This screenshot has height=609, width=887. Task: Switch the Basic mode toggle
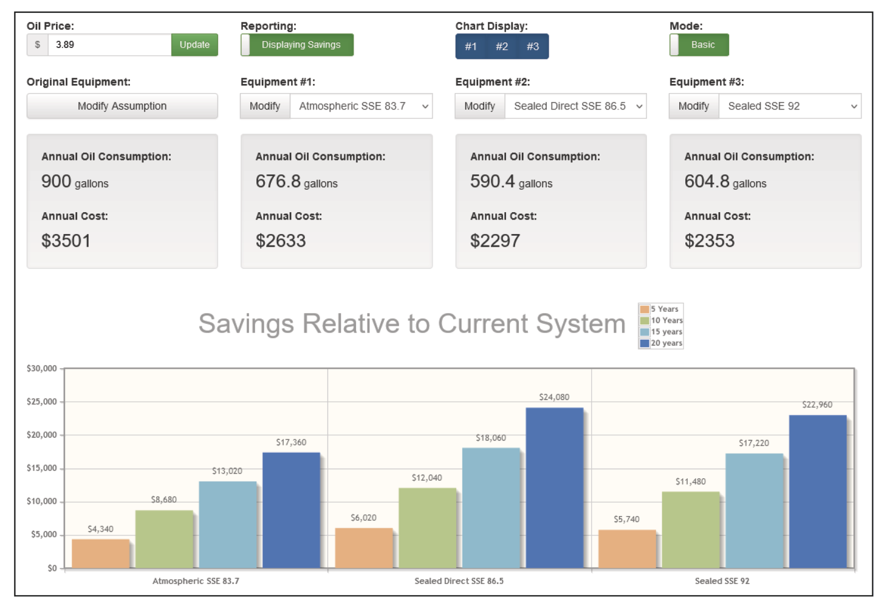pyautogui.click(x=699, y=45)
